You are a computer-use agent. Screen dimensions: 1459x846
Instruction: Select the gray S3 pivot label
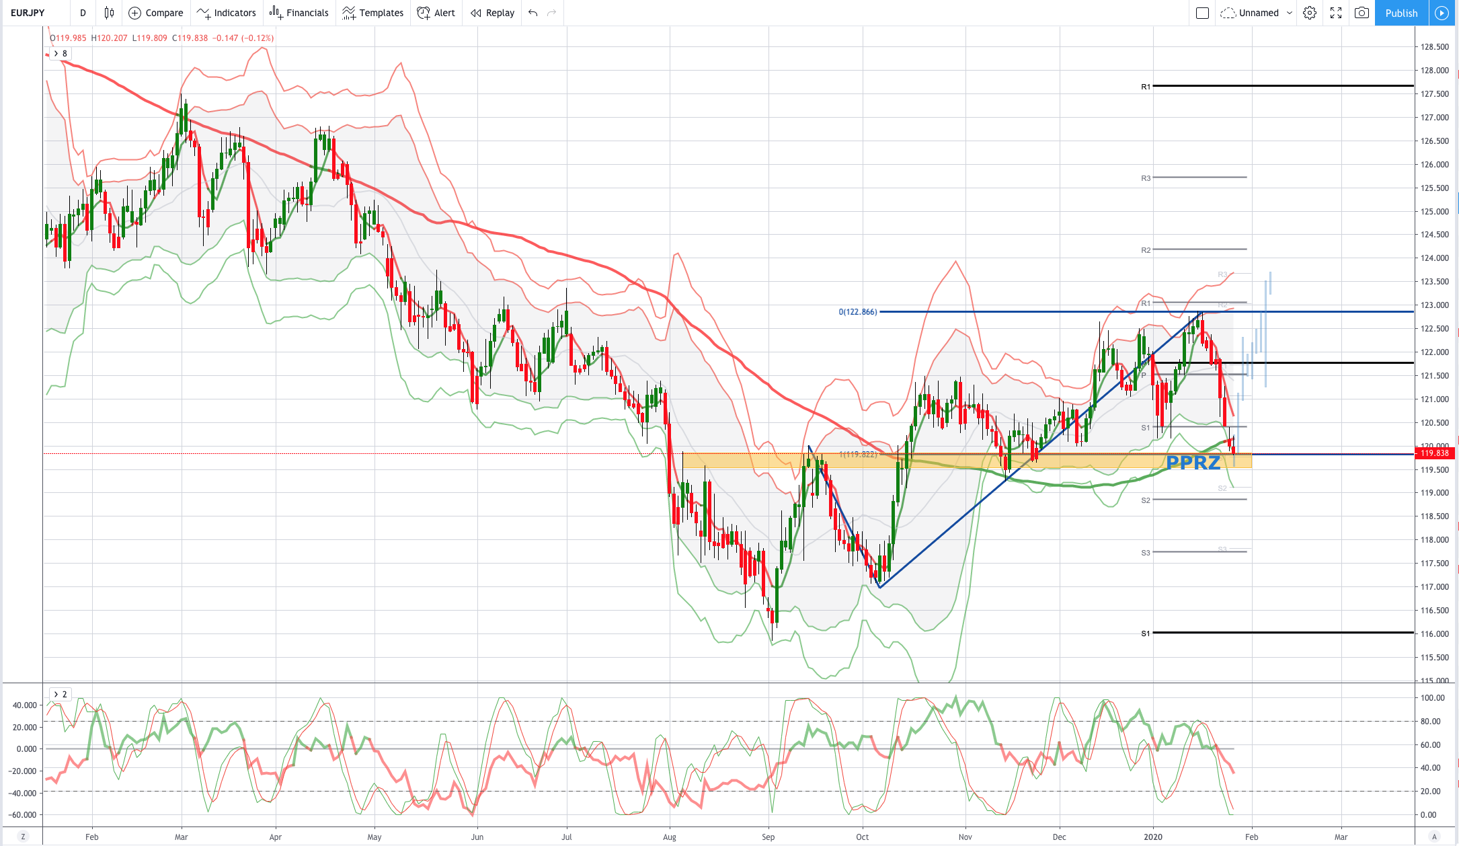(x=1146, y=553)
